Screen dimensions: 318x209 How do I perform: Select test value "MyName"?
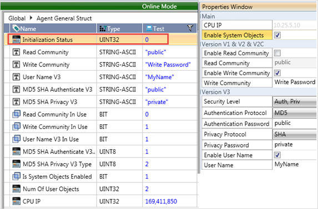click(160, 77)
